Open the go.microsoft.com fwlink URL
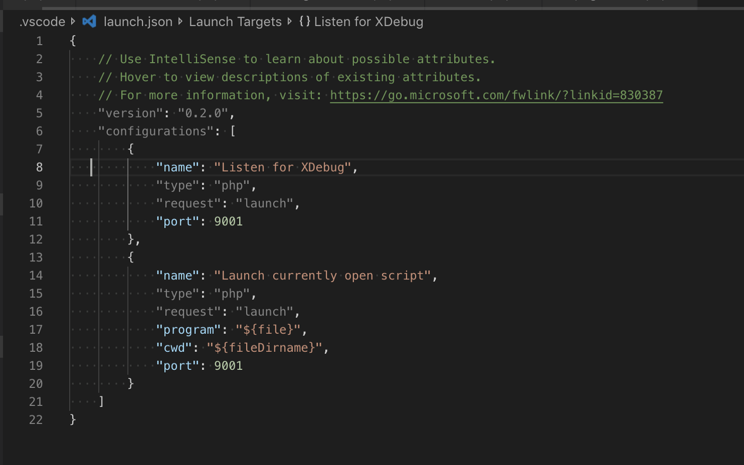 click(496, 95)
